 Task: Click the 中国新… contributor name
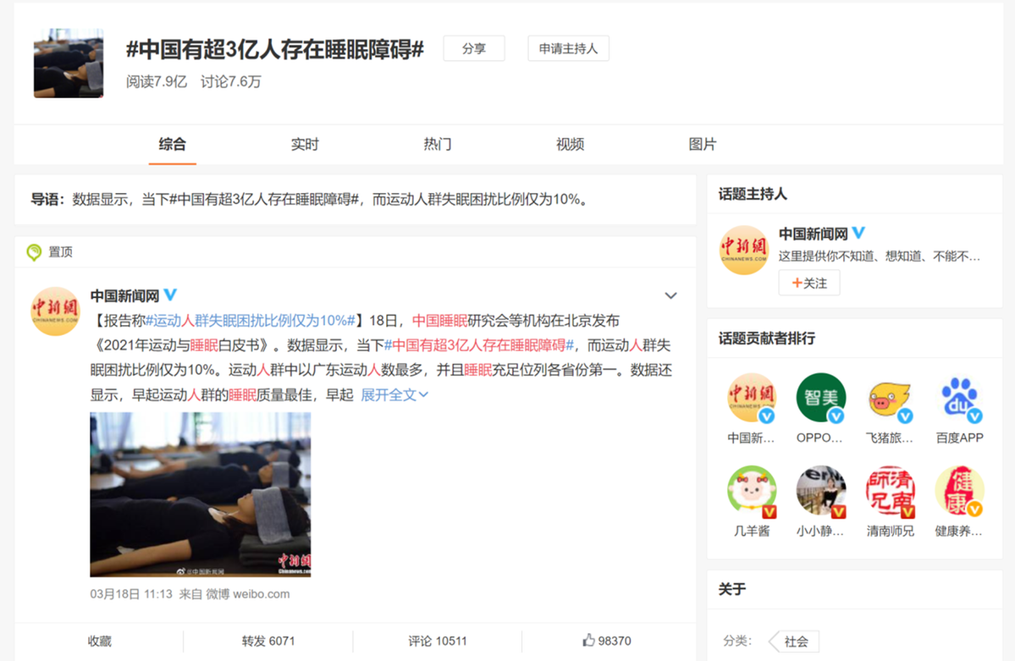[x=751, y=438]
